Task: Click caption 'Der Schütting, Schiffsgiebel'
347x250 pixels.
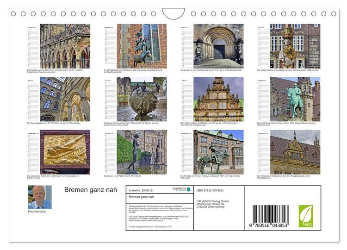Action: (x=284, y=177)
